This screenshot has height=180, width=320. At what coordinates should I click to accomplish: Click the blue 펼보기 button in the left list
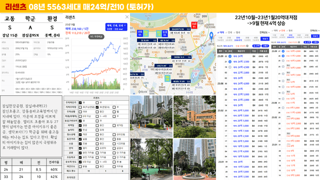[x=265, y=39]
